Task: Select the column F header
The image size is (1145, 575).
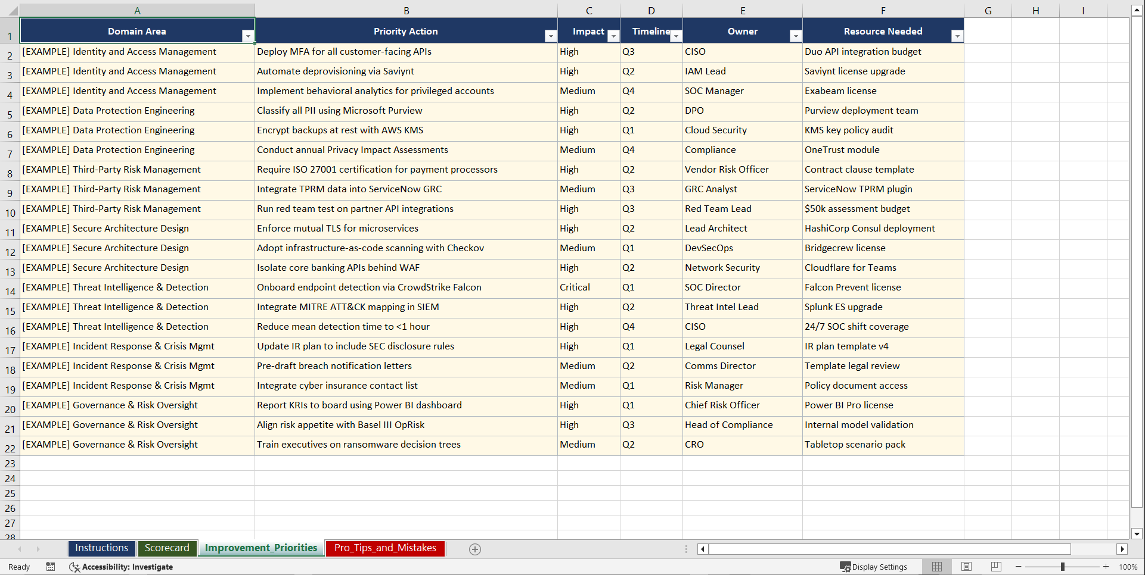Action: coord(883,10)
